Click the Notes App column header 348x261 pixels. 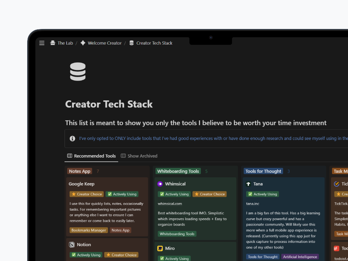coord(80,171)
